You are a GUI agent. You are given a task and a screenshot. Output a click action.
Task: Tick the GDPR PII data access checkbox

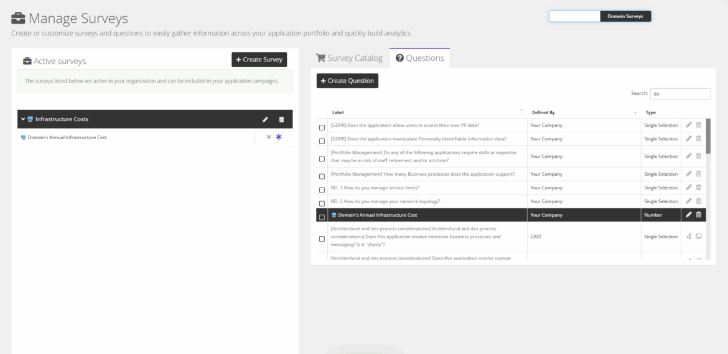322,128
